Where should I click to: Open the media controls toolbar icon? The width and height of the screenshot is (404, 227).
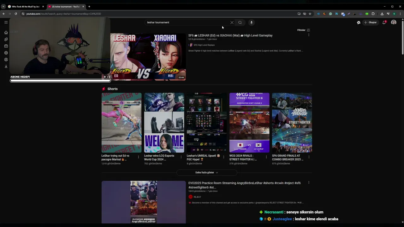[x=388, y=14]
